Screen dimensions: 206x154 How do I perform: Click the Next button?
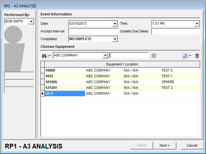pyautogui.click(x=164, y=145)
